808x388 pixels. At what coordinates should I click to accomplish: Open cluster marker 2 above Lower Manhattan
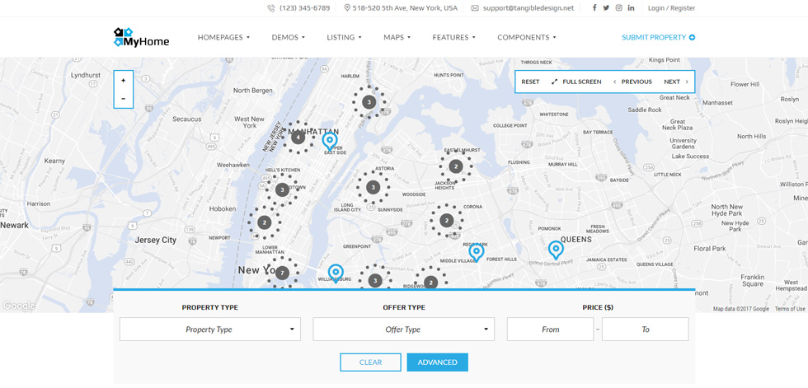pos(264,222)
